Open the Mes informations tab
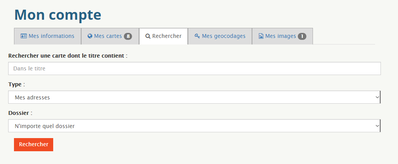Image resolution: width=398 pixels, height=164 pixels. 47,36
